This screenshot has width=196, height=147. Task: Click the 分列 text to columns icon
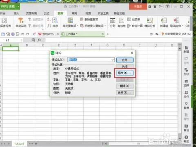[113, 22]
